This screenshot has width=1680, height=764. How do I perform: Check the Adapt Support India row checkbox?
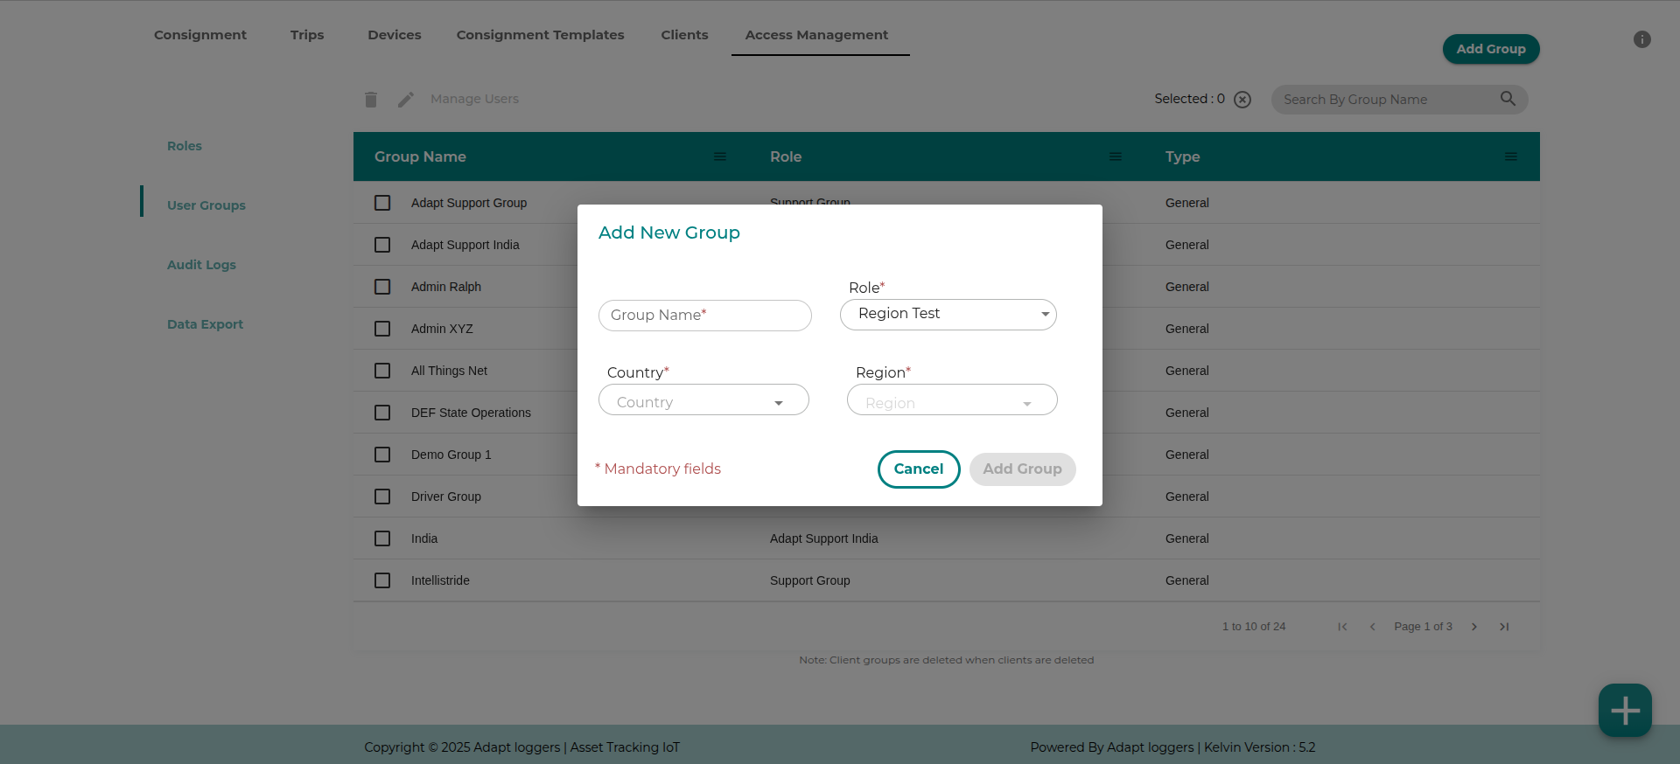pos(382,245)
